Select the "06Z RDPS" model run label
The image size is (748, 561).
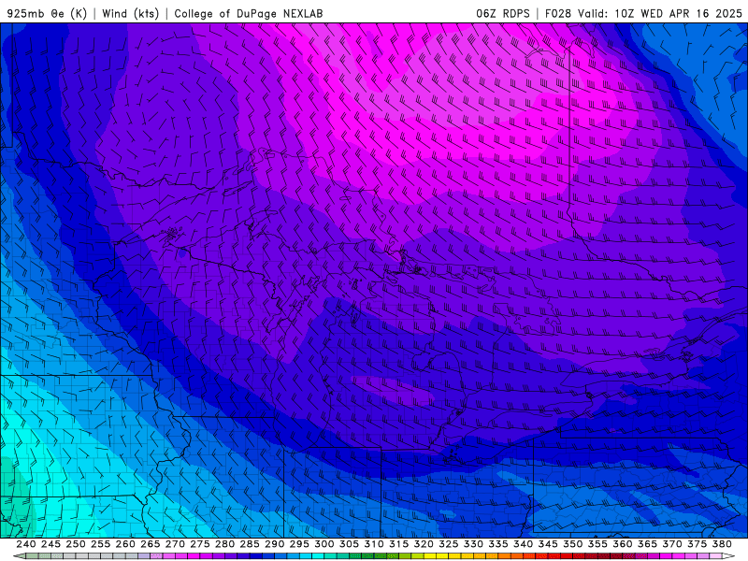(x=503, y=13)
